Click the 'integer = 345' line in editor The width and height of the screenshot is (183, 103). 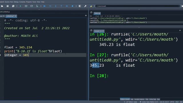[16, 55]
